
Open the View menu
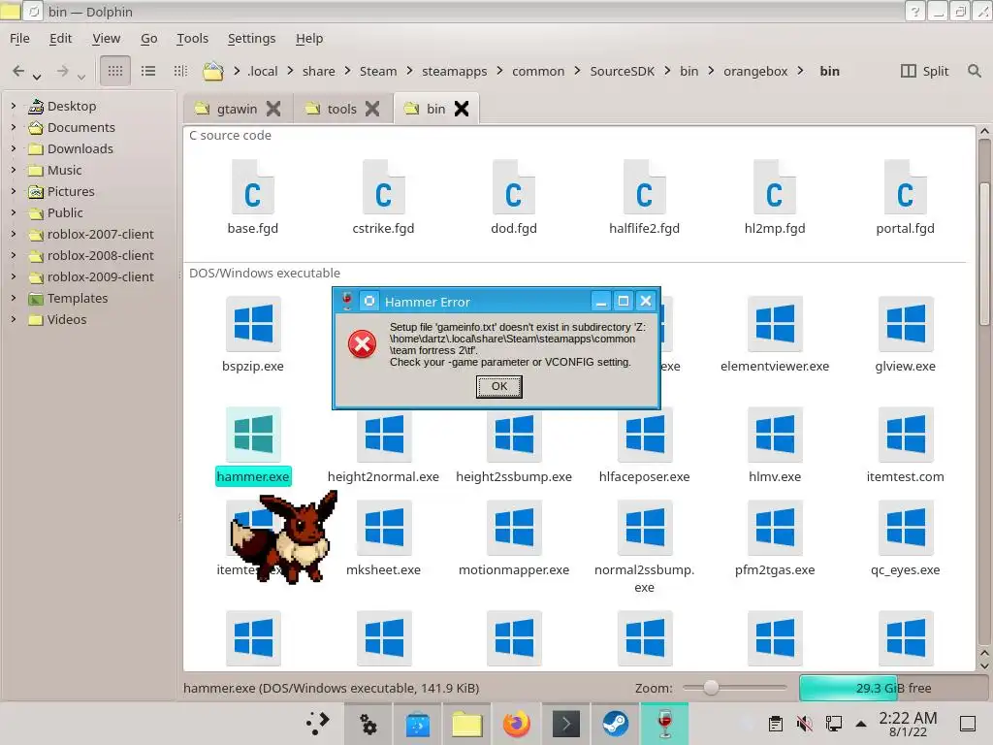106,38
